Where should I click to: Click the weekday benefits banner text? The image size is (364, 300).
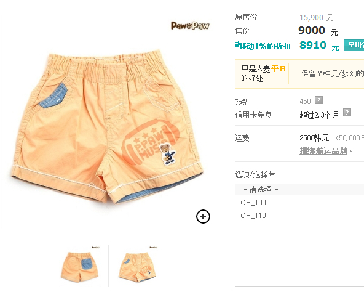(x=263, y=73)
